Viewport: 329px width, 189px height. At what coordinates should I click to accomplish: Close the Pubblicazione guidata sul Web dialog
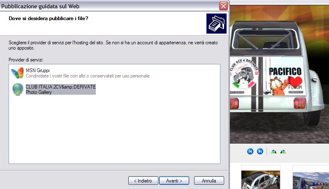pos(223,6)
